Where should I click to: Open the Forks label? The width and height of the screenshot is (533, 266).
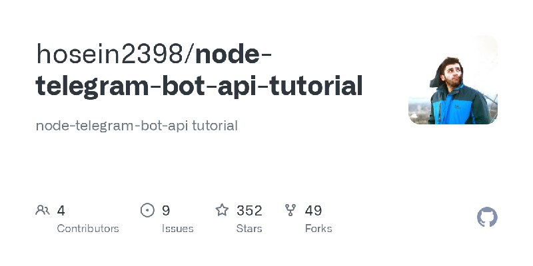point(318,229)
